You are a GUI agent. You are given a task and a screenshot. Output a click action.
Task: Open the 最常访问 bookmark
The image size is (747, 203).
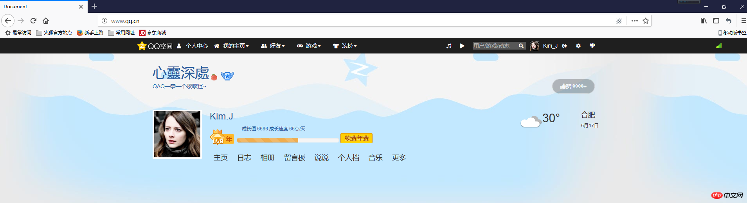pos(18,33)
